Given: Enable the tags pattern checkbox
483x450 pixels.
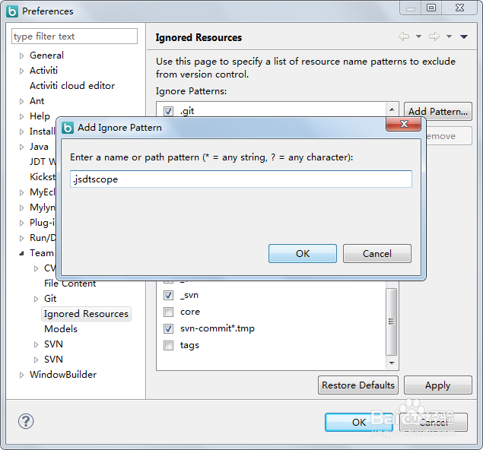Looking at the screenshot, I should 168,345.
